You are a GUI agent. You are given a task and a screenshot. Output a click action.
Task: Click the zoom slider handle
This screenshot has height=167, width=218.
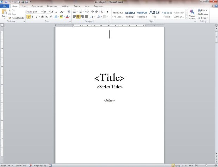(x=206, y=166)
